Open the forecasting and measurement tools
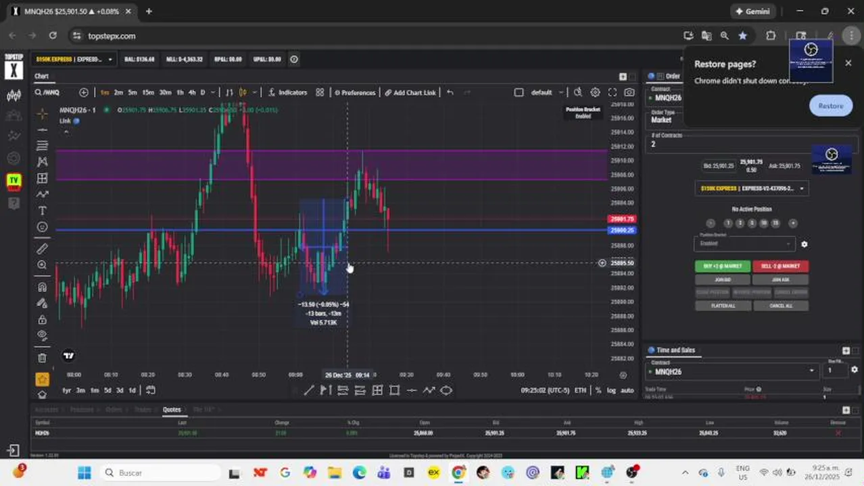Image resolution: width=864 pixels, height=486 pixels. (x=42, y=178)
